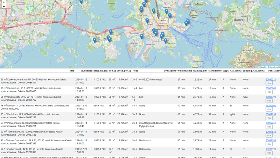Select the westernmost marker on Lauttasaari island
Image resolution: width=280 pixels, height=158 pixels.
click(x=94, y=40)
